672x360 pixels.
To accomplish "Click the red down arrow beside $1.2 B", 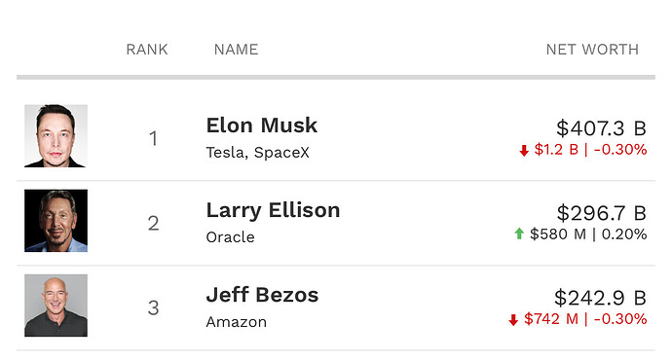I will point(524,151).
